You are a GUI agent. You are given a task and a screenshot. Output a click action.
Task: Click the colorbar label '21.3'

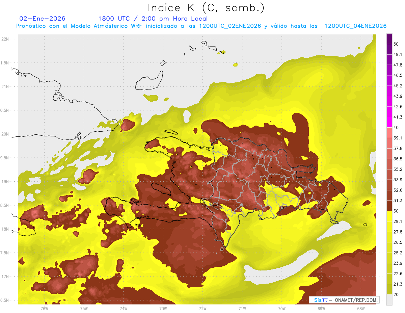coord(398,284)
